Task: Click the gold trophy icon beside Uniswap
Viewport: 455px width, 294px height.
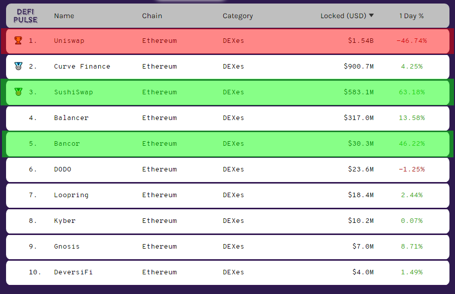Action: 18,40
